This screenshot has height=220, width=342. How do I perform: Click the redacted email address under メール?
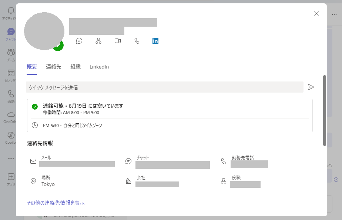pyautogui.click(x=77, y=164)
